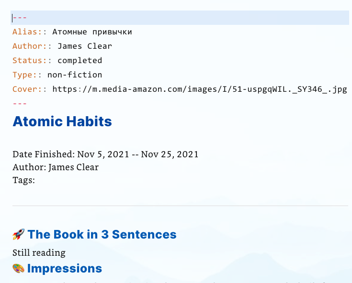Viewport: 352px width, 283px height.
Task: Select the Атомные привычки alias value
Action: 92,32
